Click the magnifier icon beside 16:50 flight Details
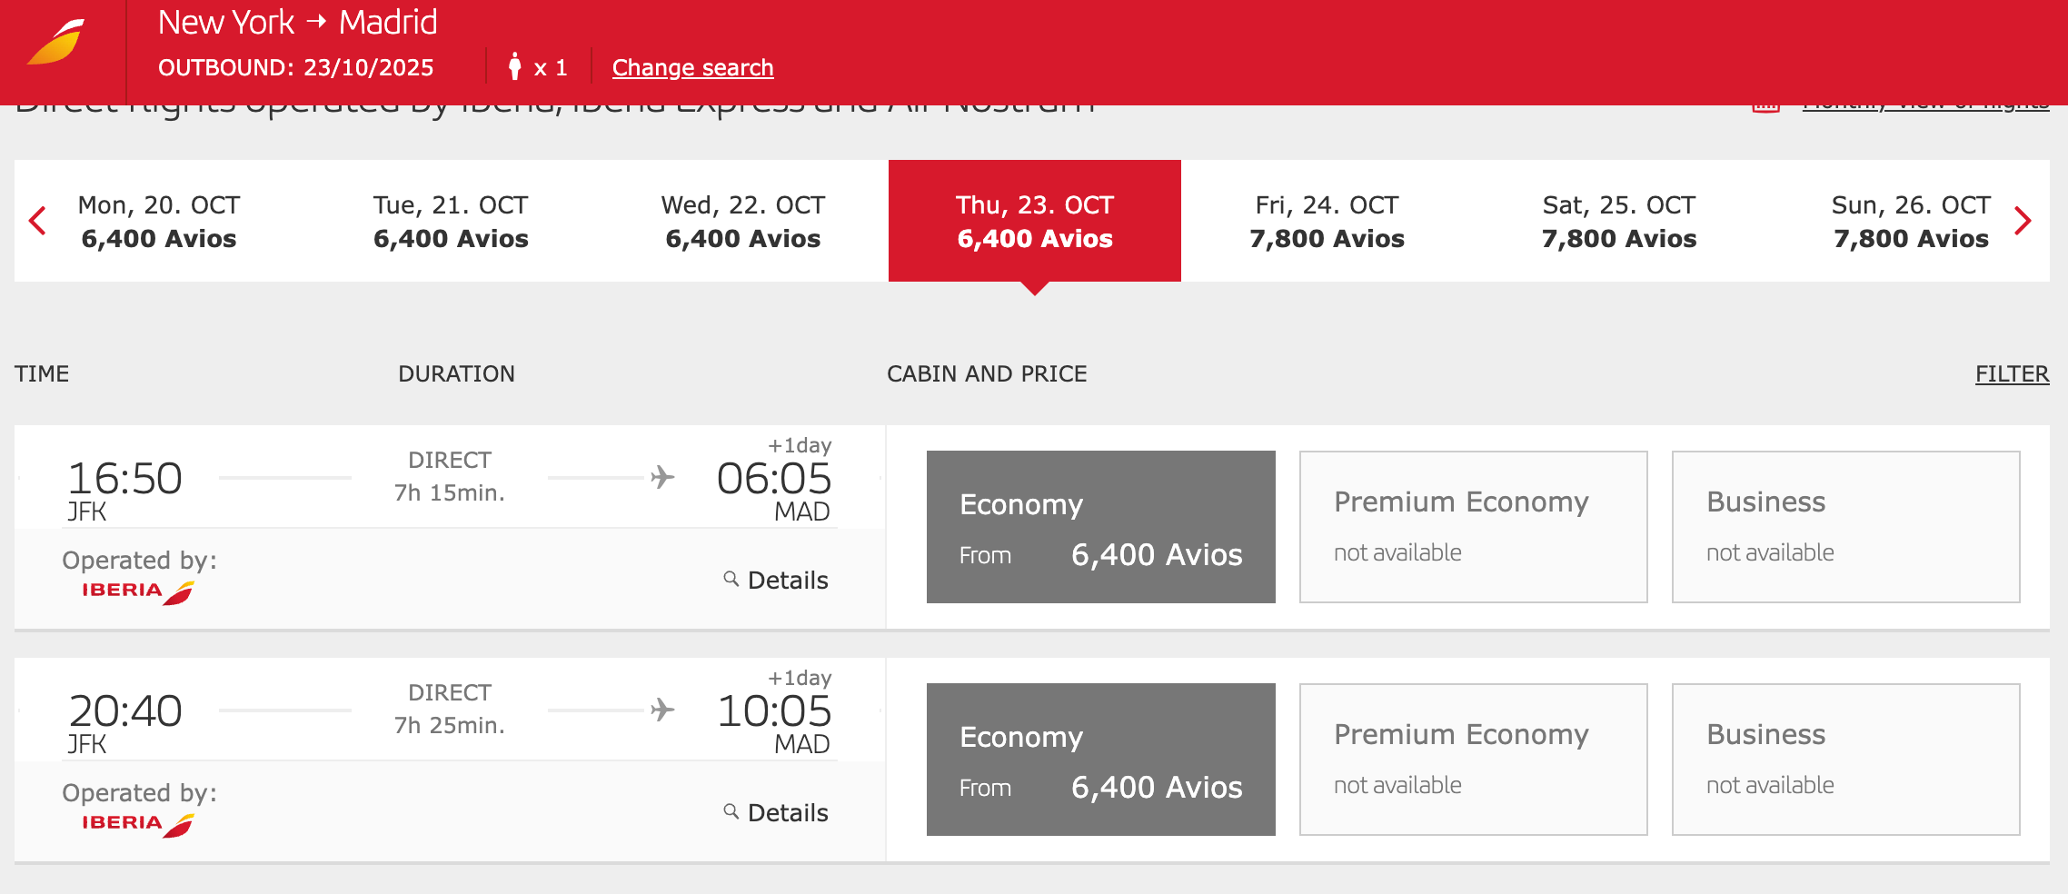 731,579
